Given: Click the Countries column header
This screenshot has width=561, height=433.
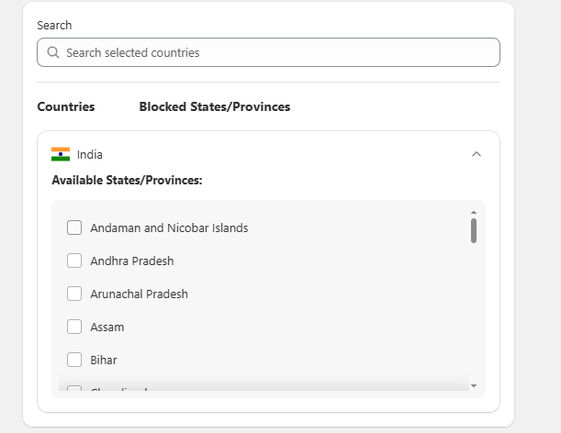Looking at the screenshot, I should [66, 106].
